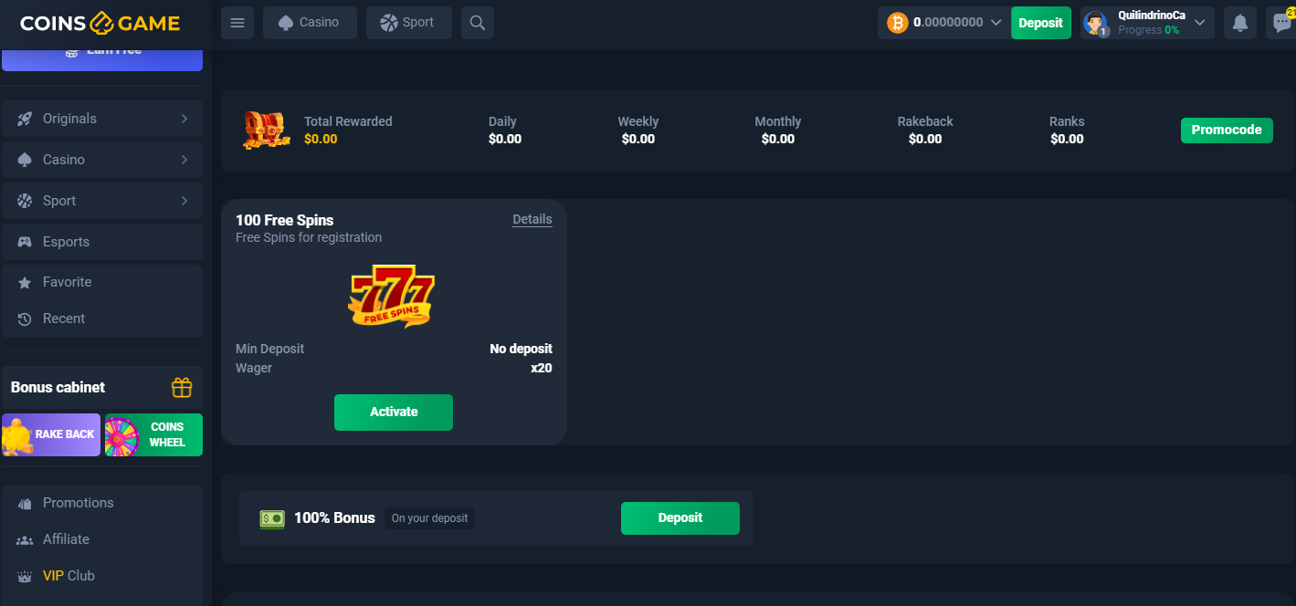Click the search magnifier icon
Viewport: 1296px width, 606px height.
click(477, 23)
